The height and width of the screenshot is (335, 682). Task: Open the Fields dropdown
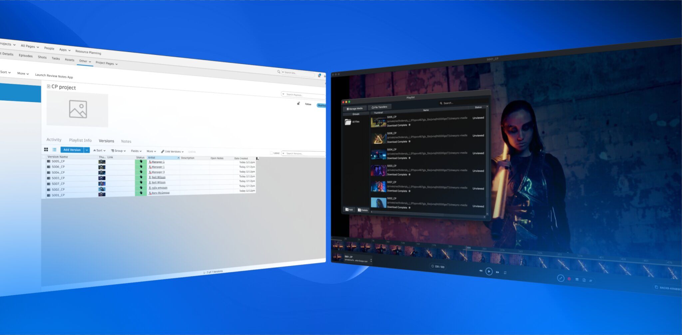click(x=136, y=151)
